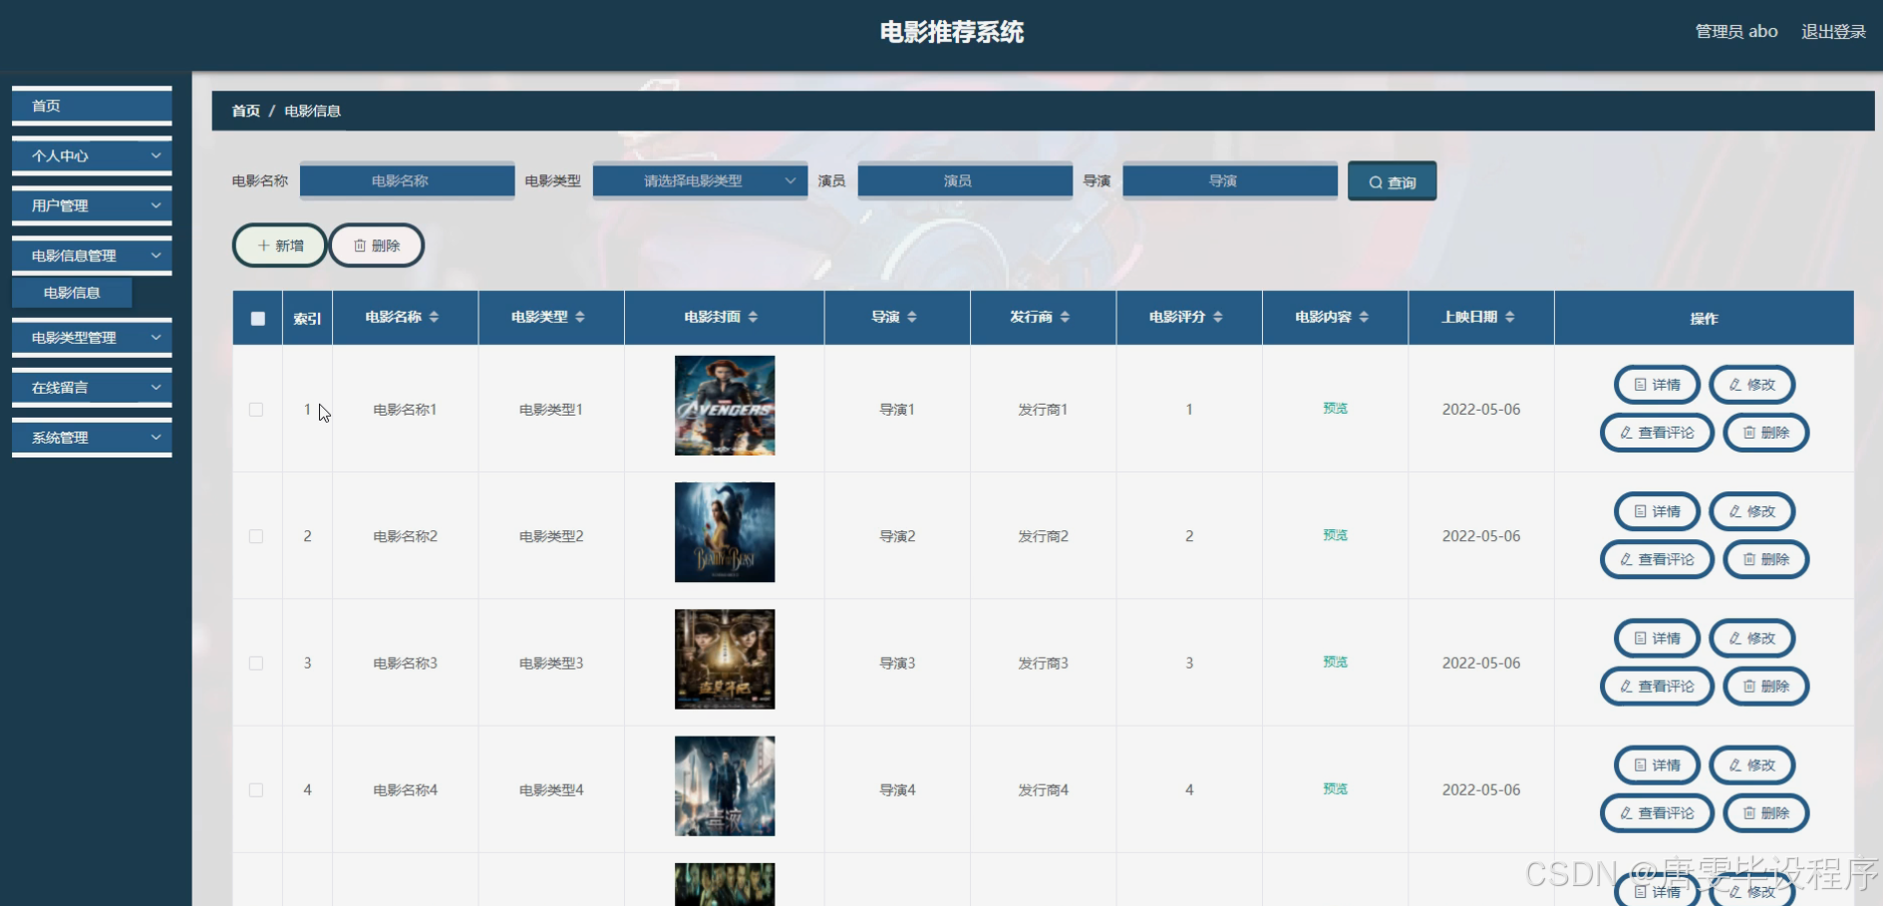The width and height of the screenshot is (1883, 906).
Task: Expand the 用户管理 sidebar menu
Action: [92, 205]
